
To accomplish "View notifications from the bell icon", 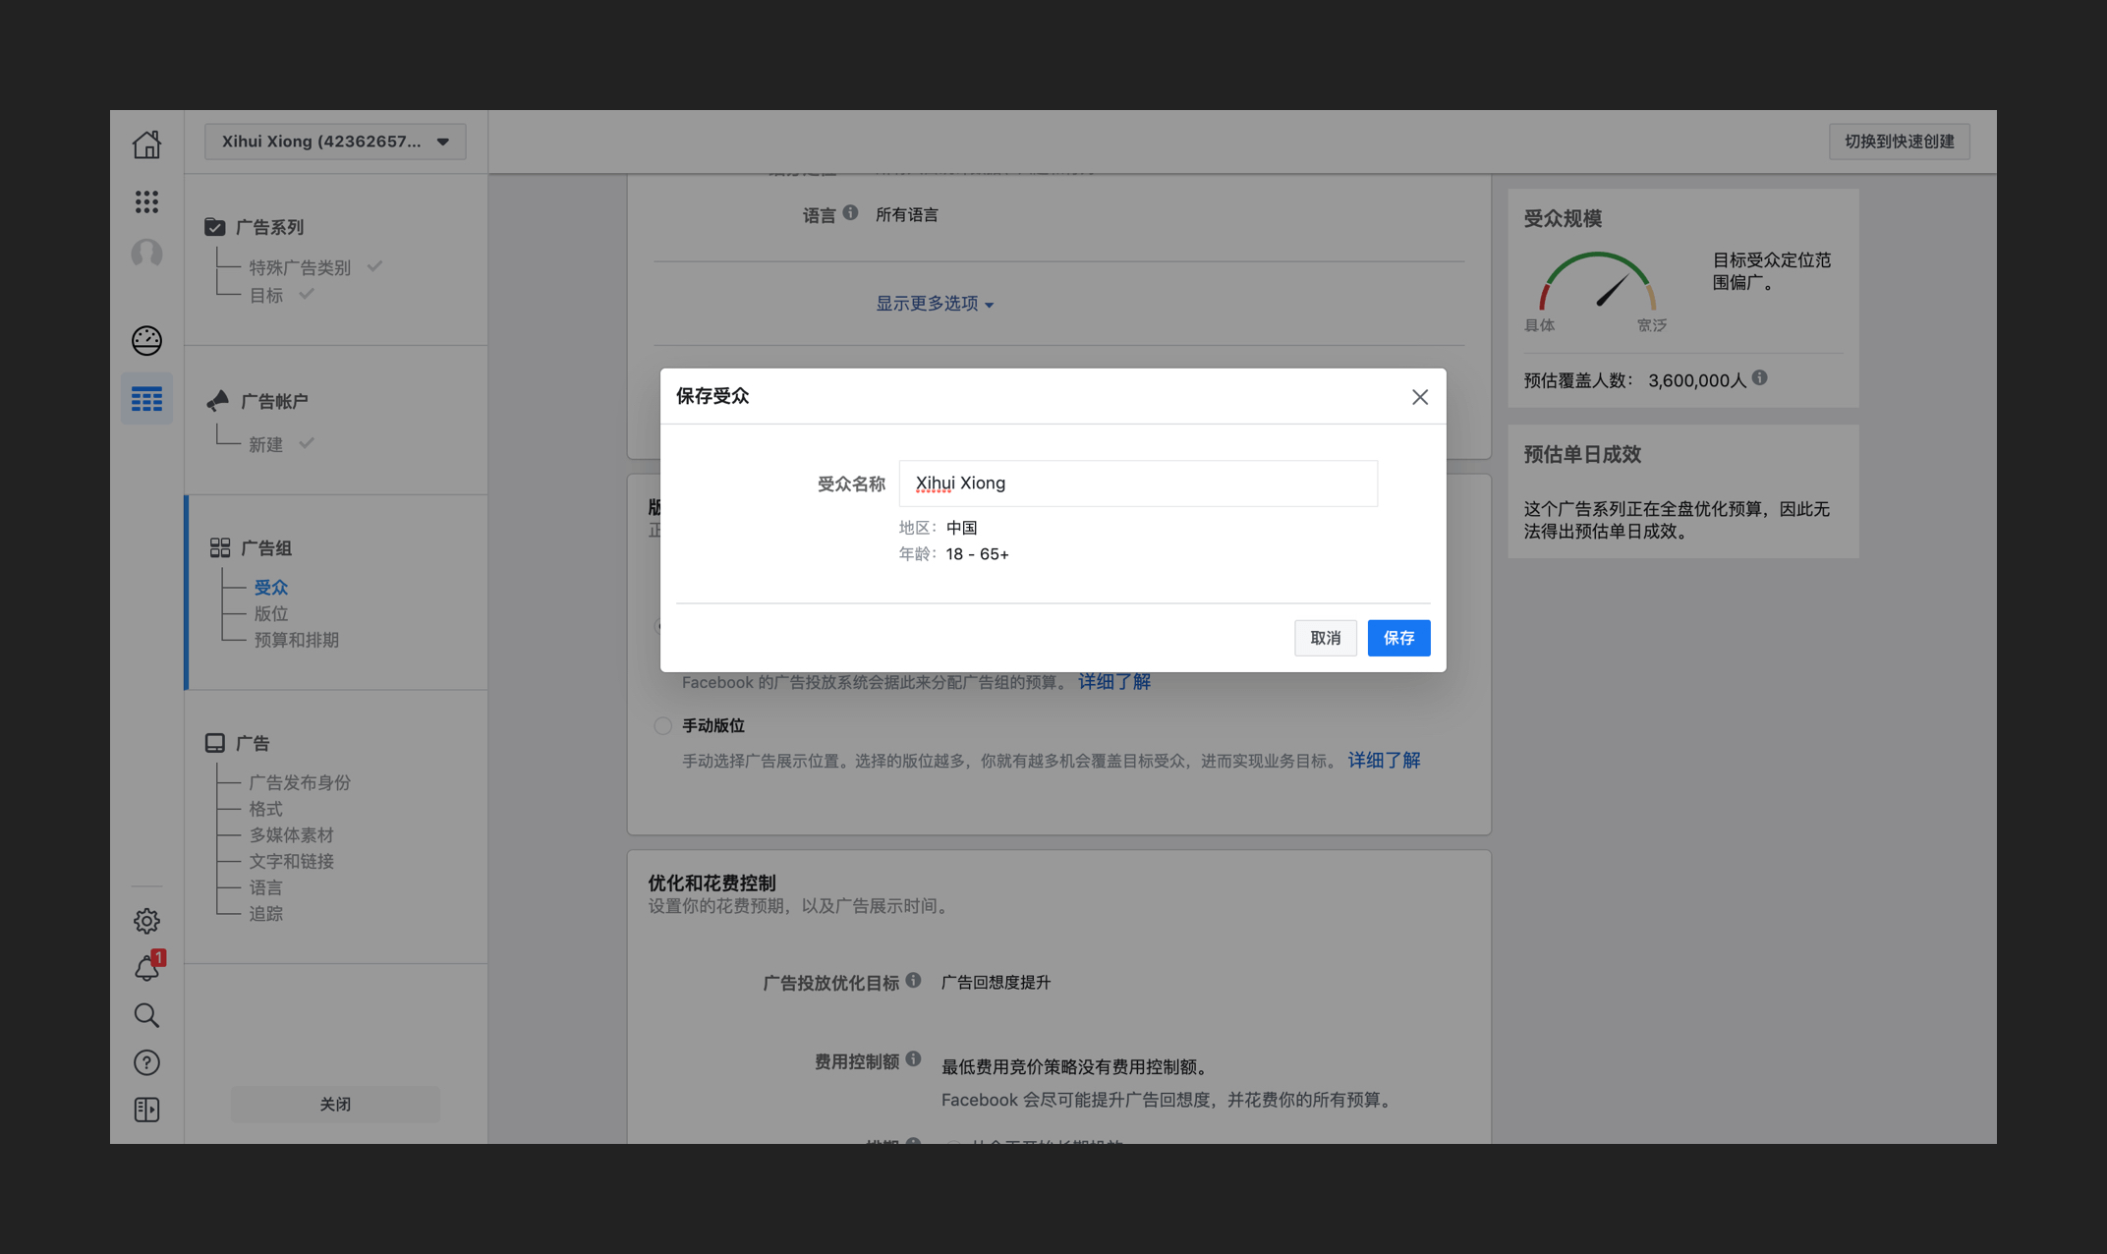I will tap(146, 968).
